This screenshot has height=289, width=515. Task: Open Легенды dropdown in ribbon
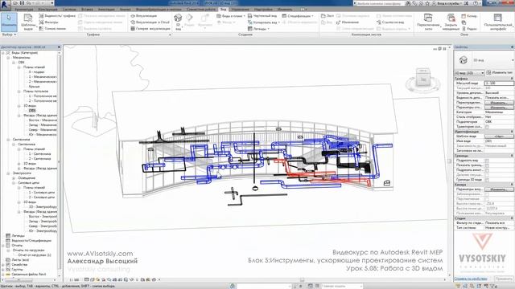(x=259, y=29)
